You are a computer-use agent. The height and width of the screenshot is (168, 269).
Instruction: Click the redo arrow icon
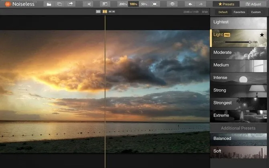tap(201, 4)
